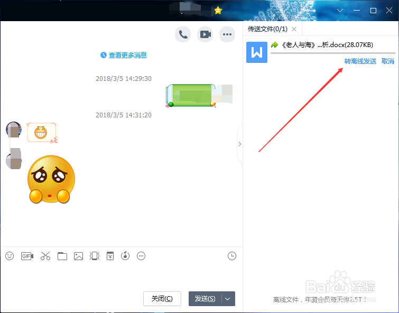Image resolution: width=399 pixels, height=313 pixels.
Task: Maximize the chat window
Action: point(373,11)
